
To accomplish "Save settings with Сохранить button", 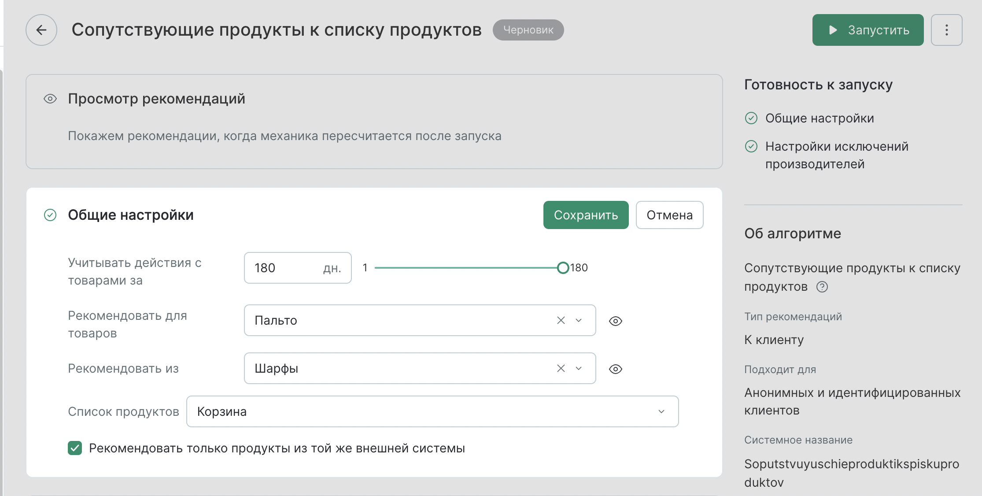I will pos(586,215).
